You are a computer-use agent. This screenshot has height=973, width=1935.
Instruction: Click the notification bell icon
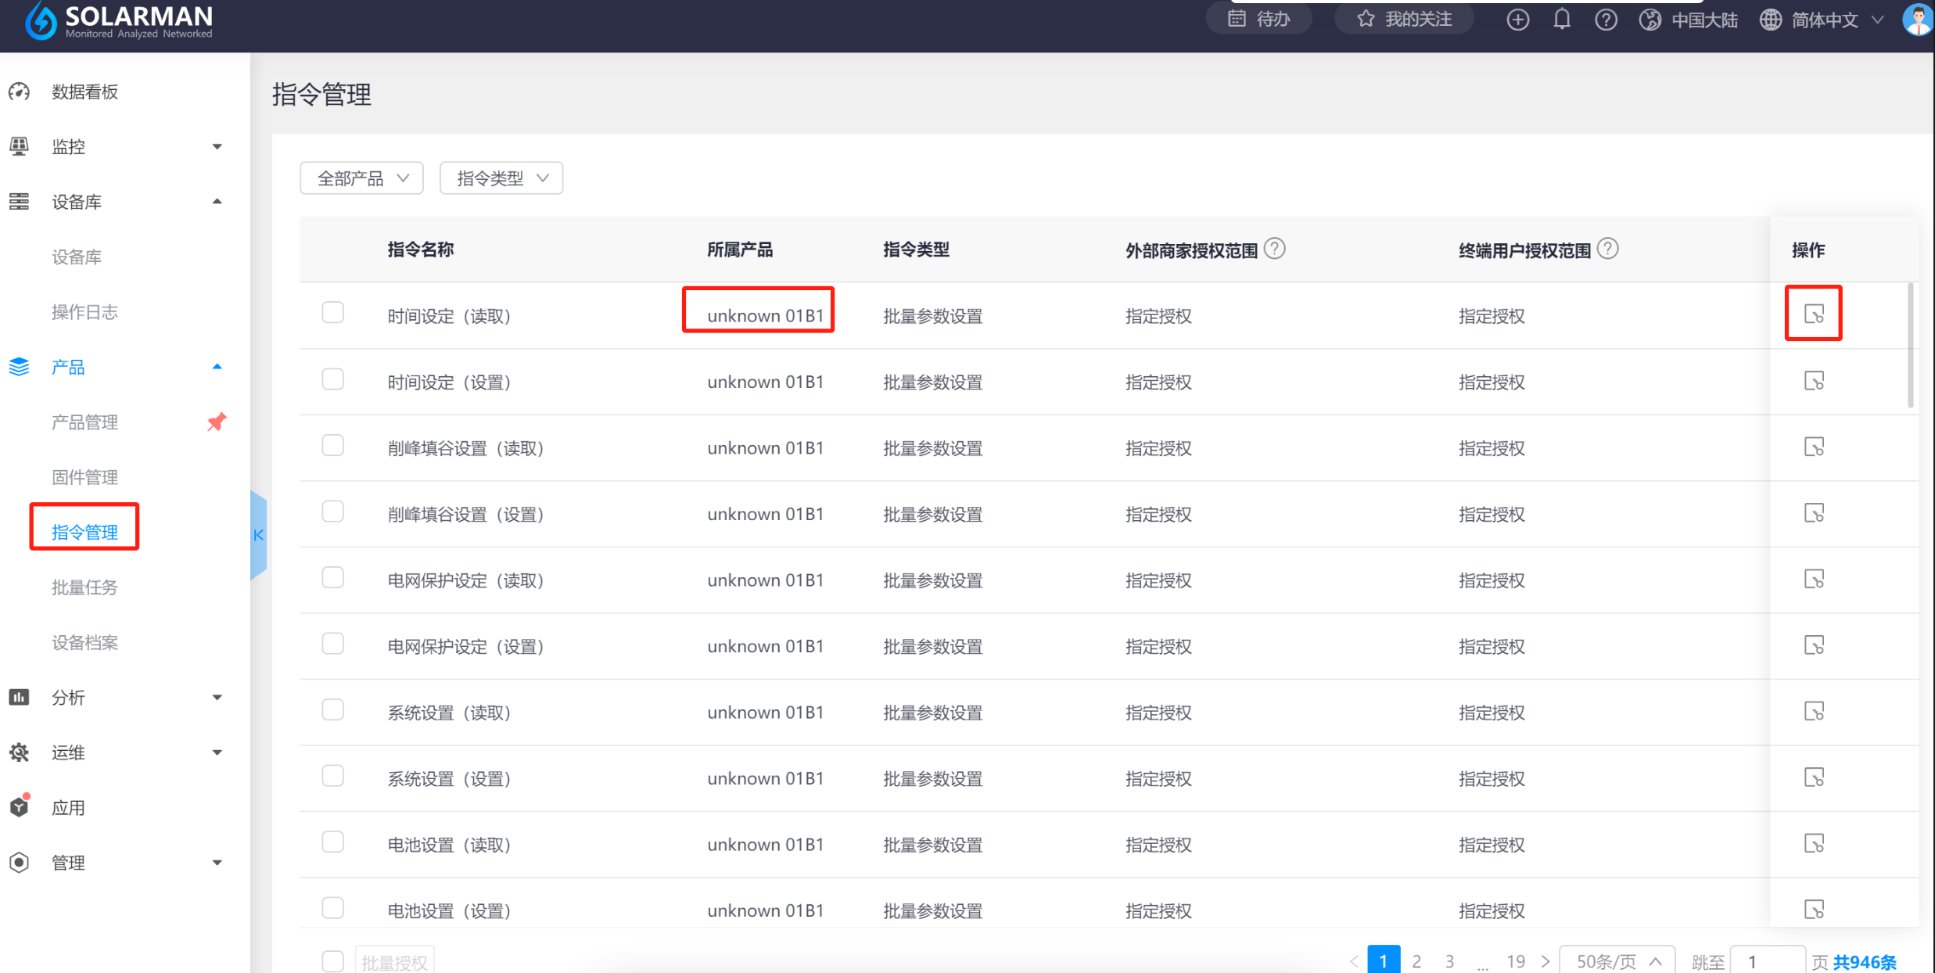click(x=1561, y=20)
